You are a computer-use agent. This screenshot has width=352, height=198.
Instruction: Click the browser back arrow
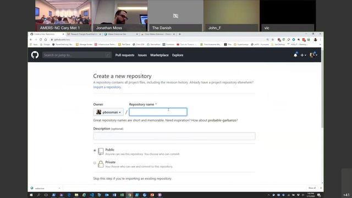pos(31,40)
